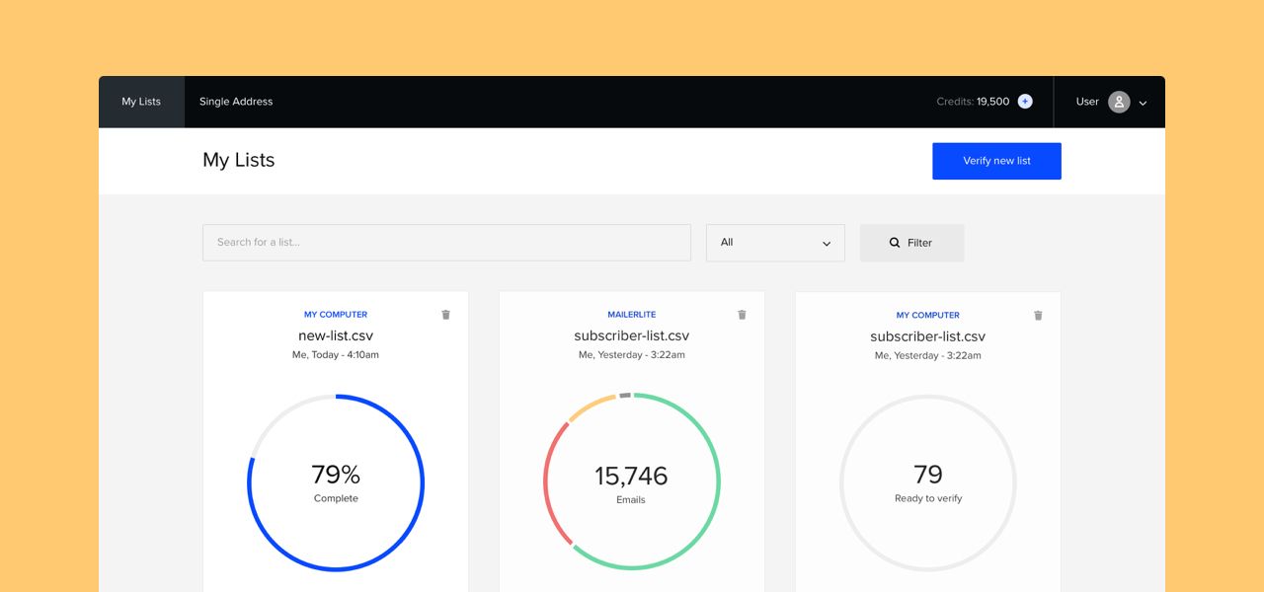The height and width of the screenshot is (592, 1264).
Task: Click trash icon on MailerLite subscriber-list.csv card
Action: pos(742,315)
